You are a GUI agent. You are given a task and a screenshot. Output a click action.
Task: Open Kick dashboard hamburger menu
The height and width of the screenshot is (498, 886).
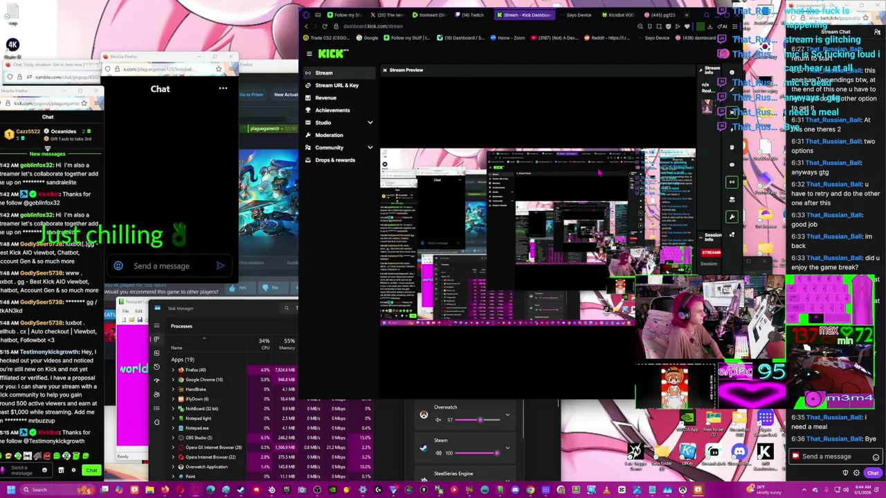[x=309, y=53]
